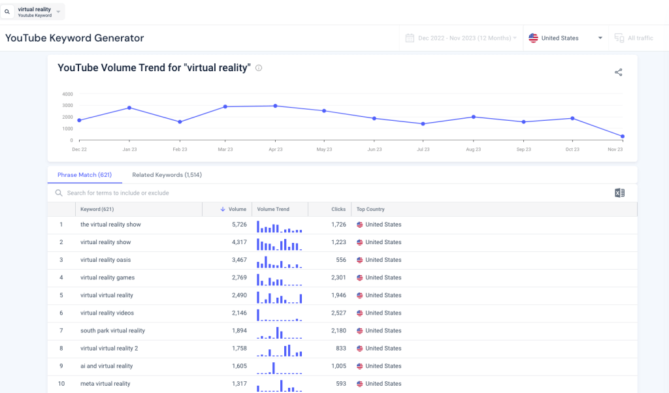Click the Nov 23 data point on the chart

tap(622, 136)
